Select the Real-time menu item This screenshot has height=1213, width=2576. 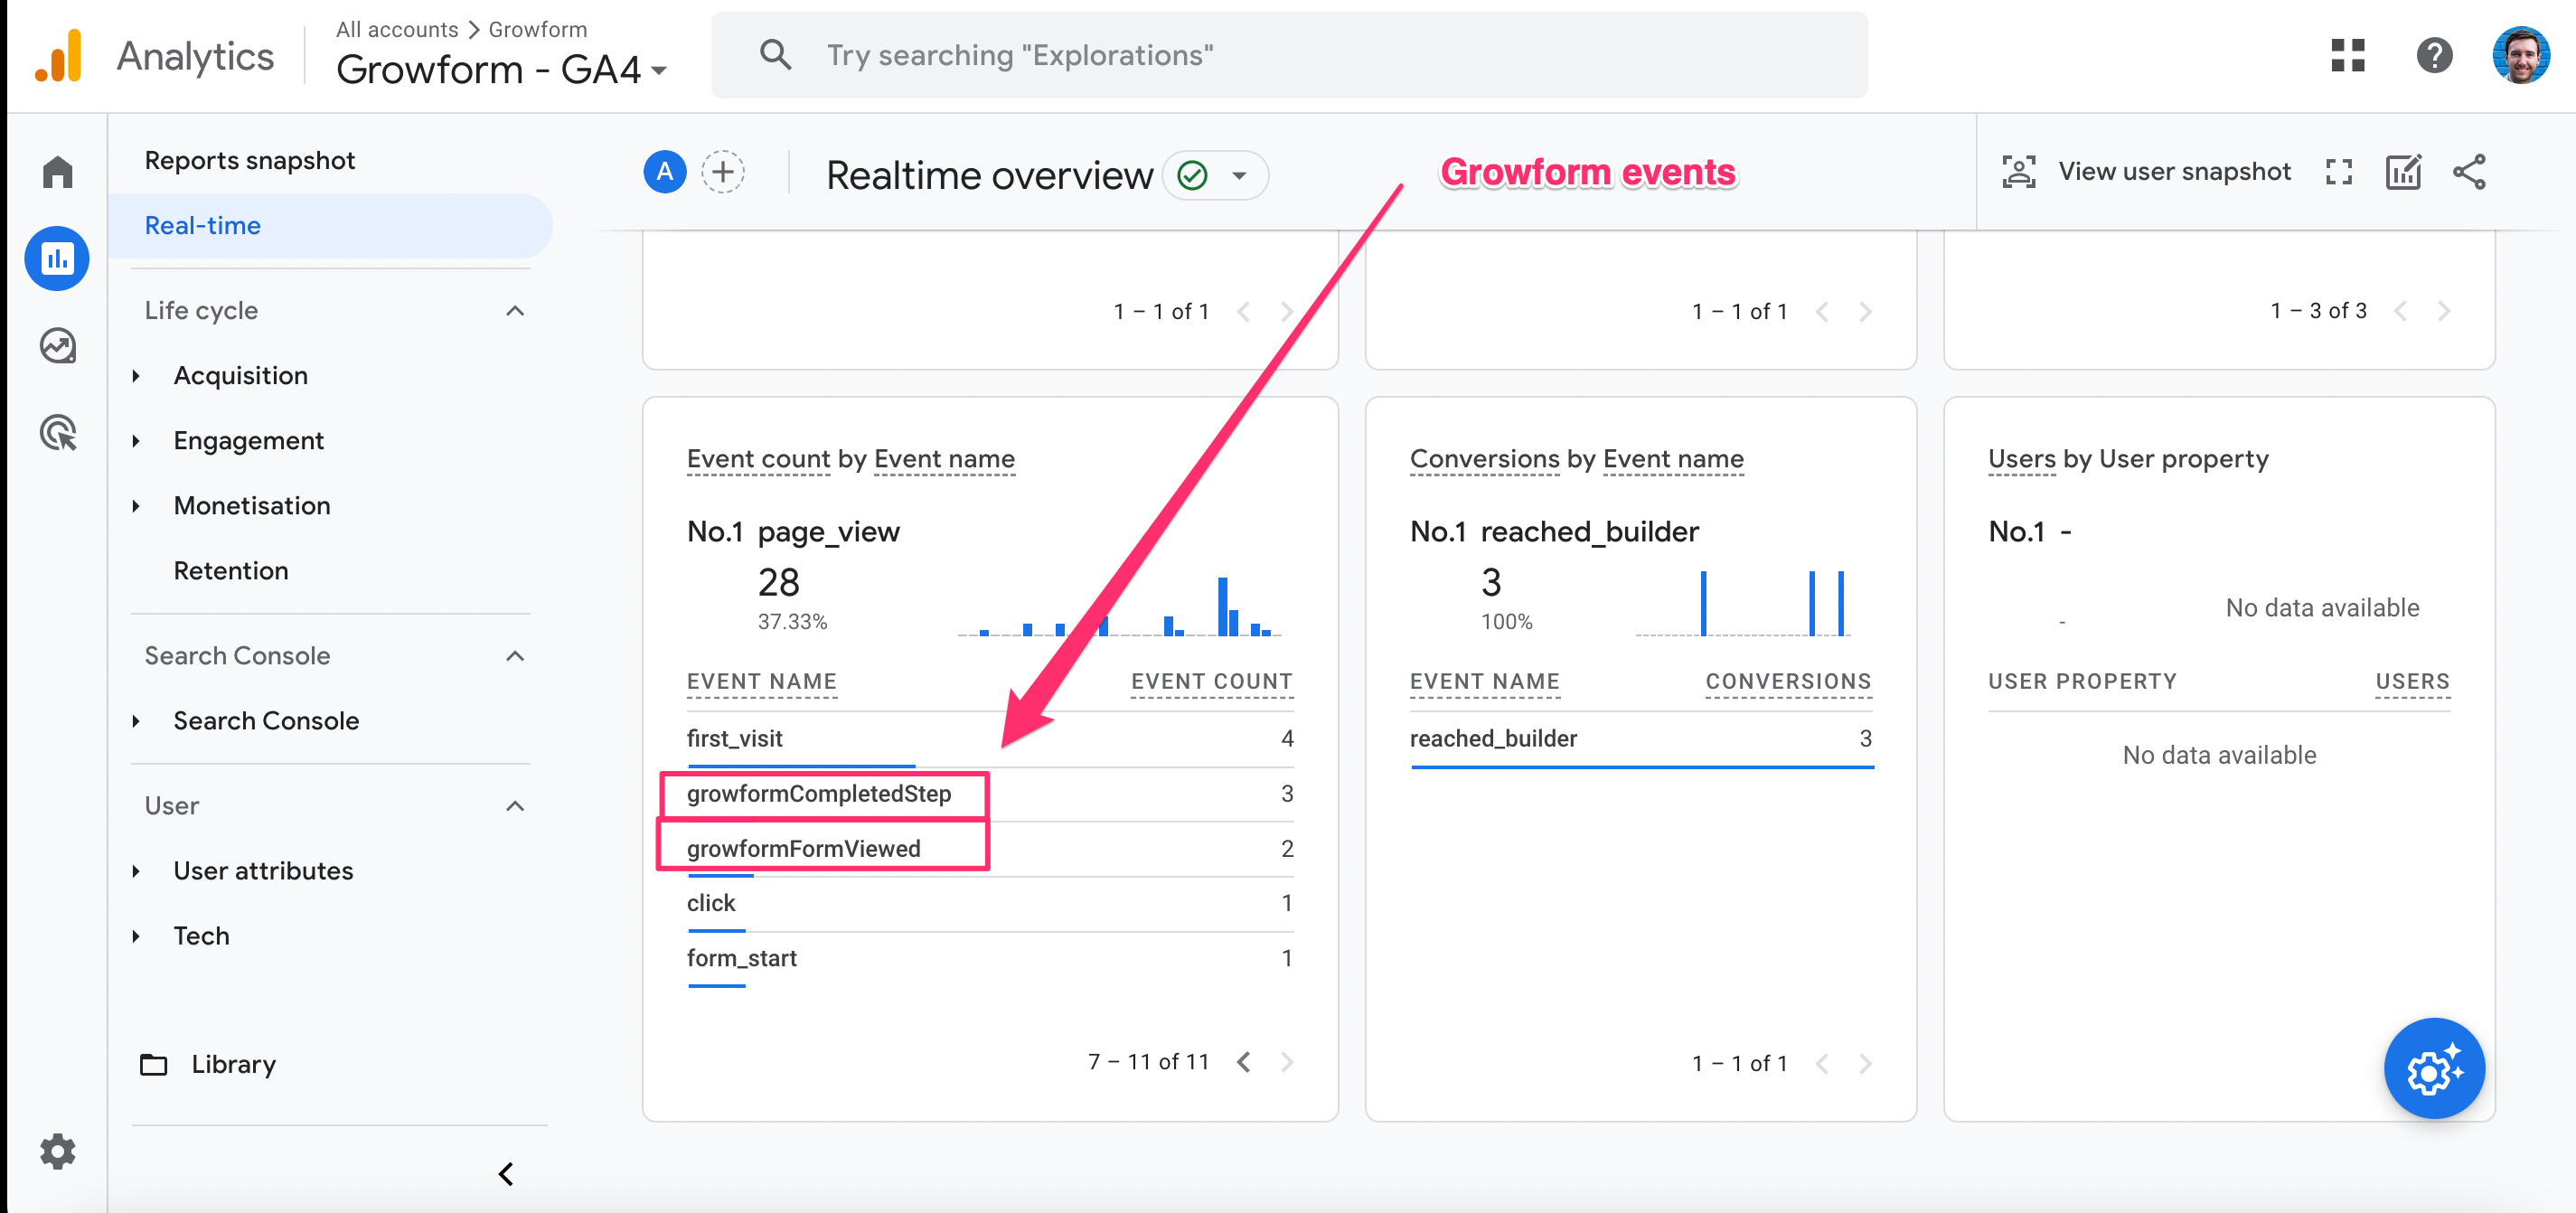click(x=331, y=225)
